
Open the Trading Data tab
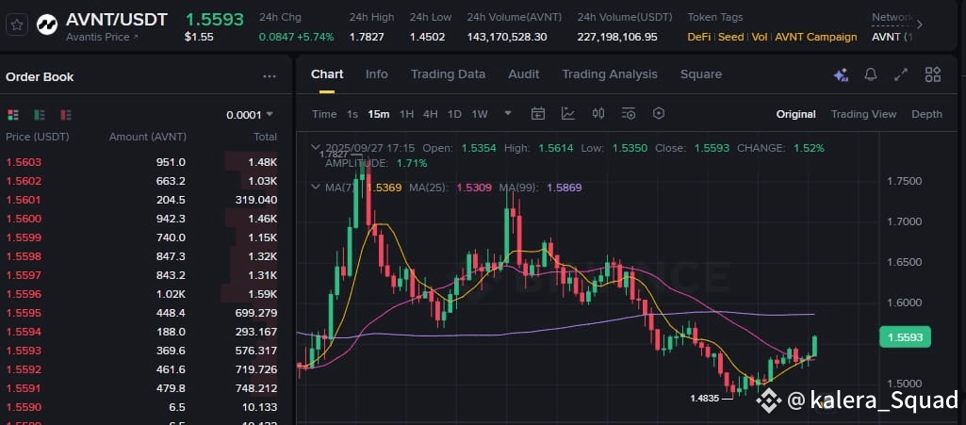click(x=448, y=74)
